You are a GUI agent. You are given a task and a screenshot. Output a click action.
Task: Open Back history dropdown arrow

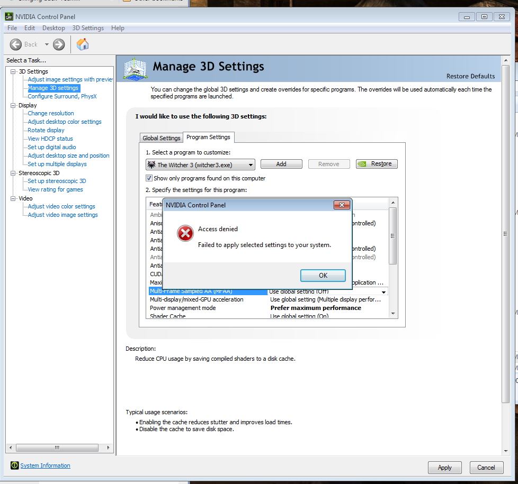[x=47, y=44]
